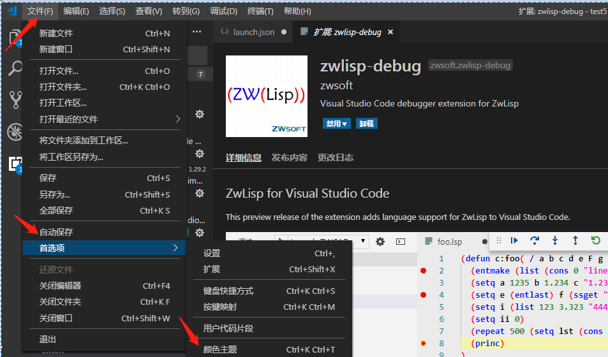Open the Explorer view icon

click(x=15, y=38)
